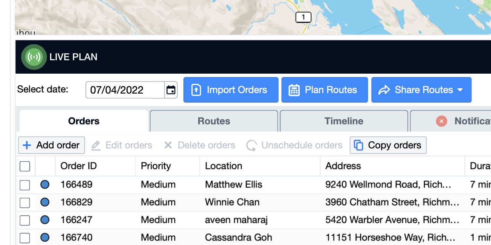This screenshot has width=491, height=245.
Task: Check the row checkbox for Cassandra Goh
Action: click(x=25, y=237)
